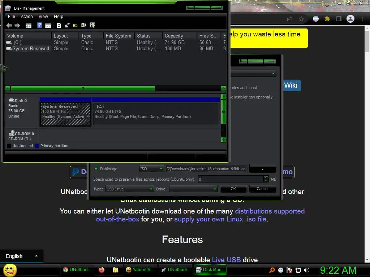Open the Action menu in Disk Management

click(x=27, y=17)
